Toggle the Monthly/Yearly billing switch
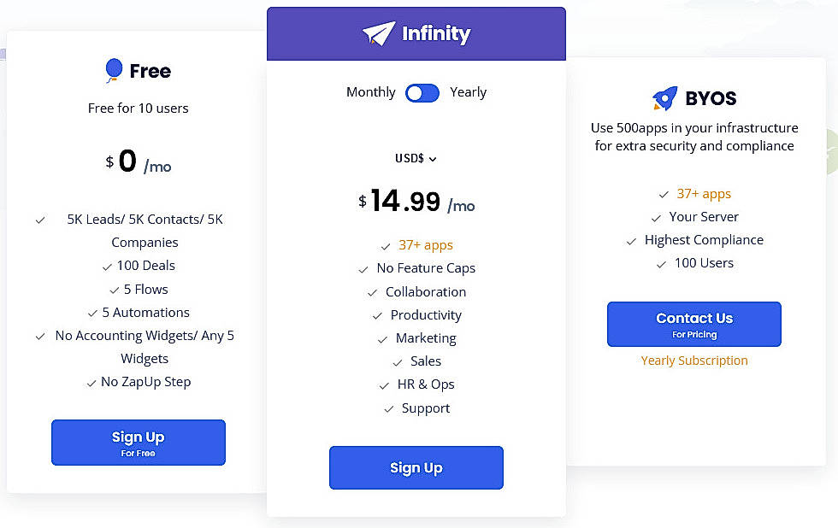Viewport: 838px width, 528px height. click(422, 93)
